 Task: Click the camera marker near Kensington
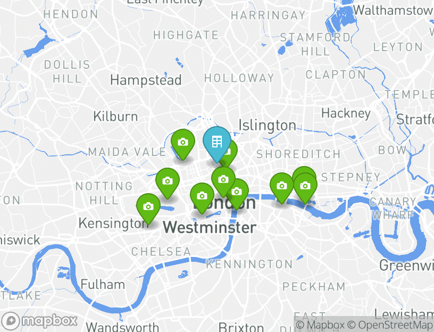148,206
